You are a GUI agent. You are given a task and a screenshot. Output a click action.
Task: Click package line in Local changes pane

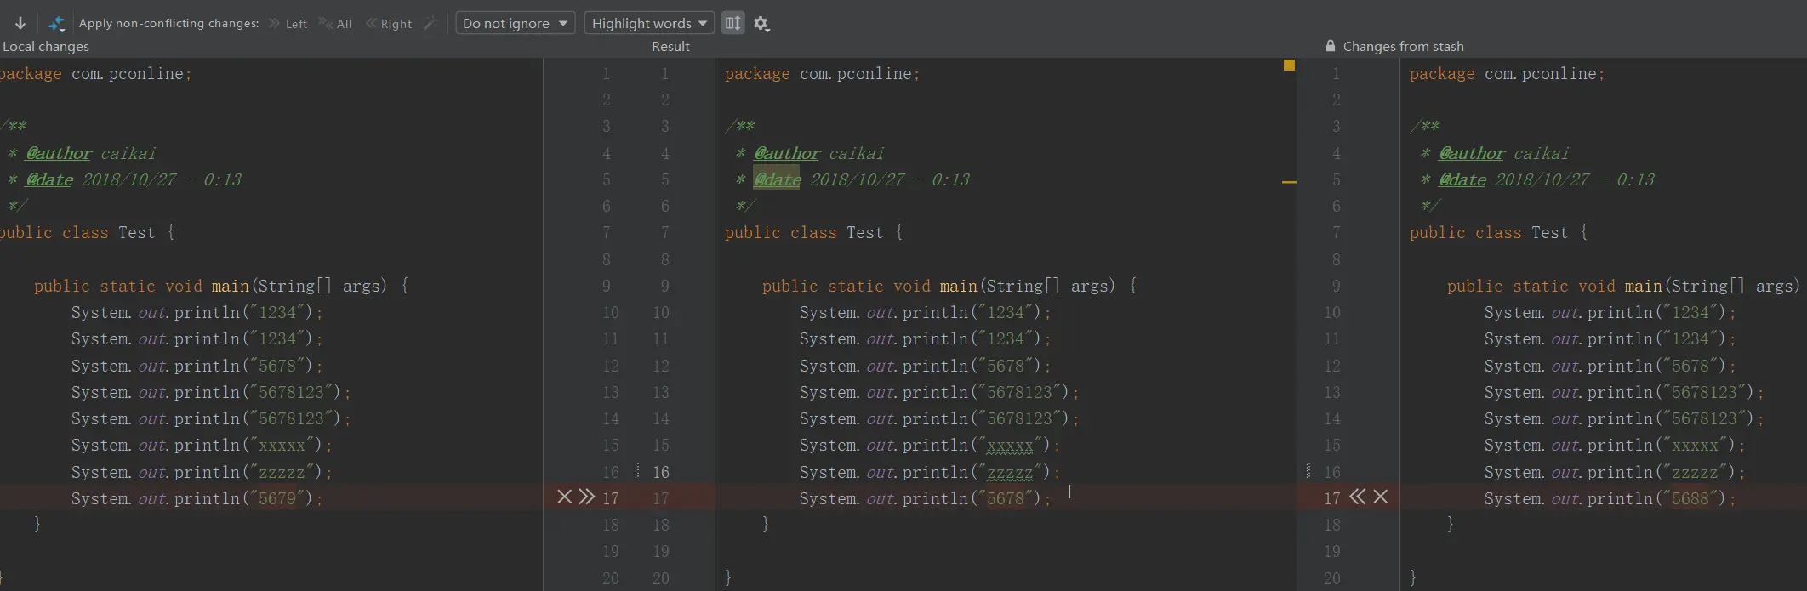coord(95,74)
